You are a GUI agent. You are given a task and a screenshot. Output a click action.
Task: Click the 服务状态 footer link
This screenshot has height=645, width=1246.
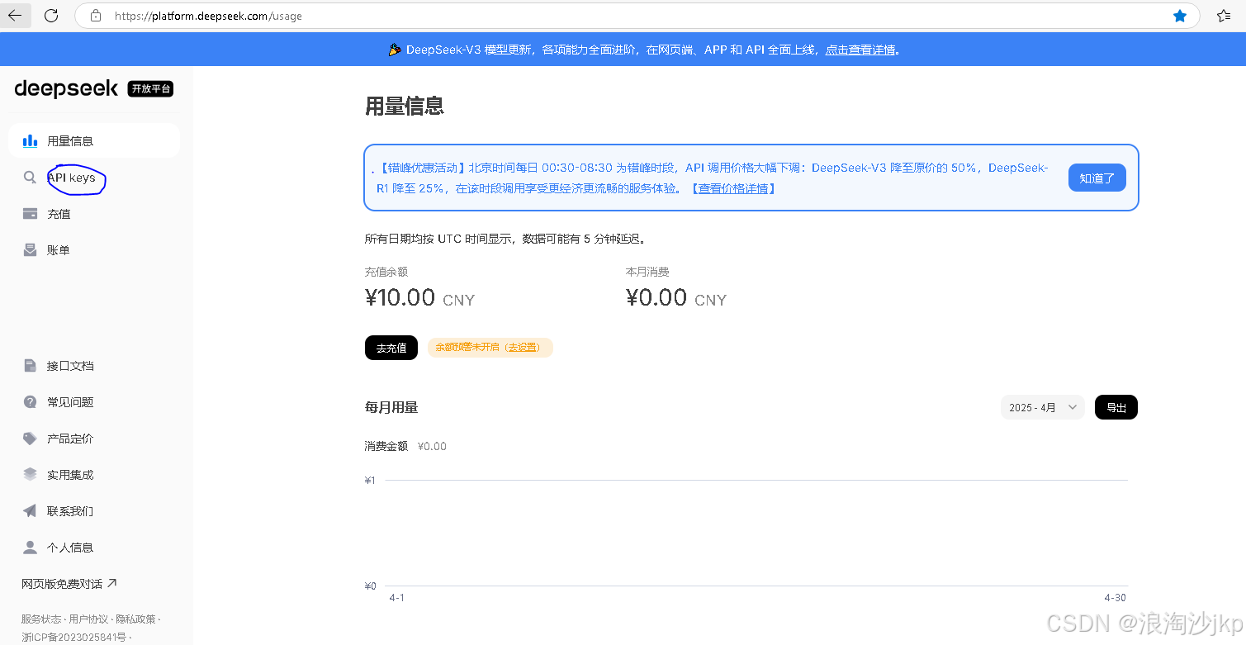click(41, 619)
